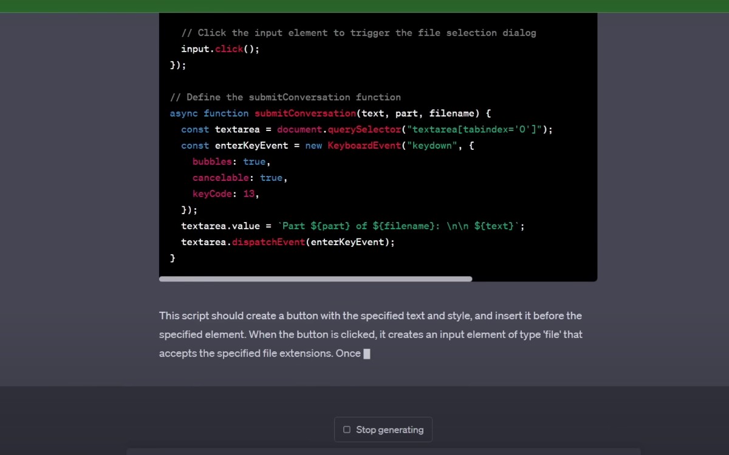Click the input.click() statement in the code
This screenshot has width=729, height=455.
point(219,49)
